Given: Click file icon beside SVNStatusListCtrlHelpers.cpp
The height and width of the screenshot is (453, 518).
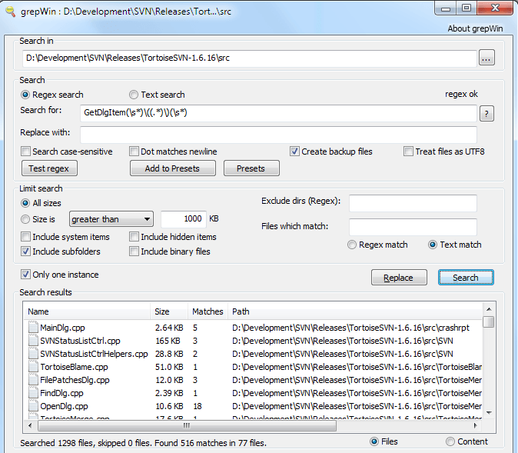Looking at the screenshot, I should point(33,354).
